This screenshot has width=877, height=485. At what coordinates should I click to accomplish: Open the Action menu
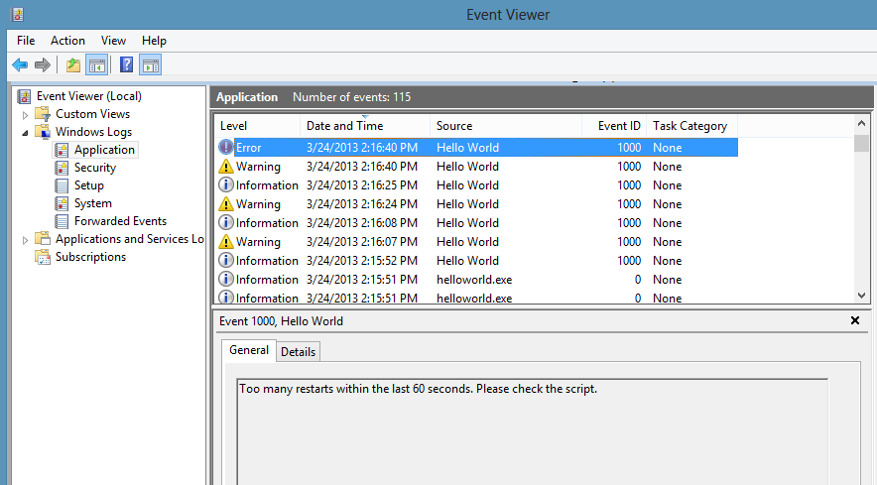67,41
